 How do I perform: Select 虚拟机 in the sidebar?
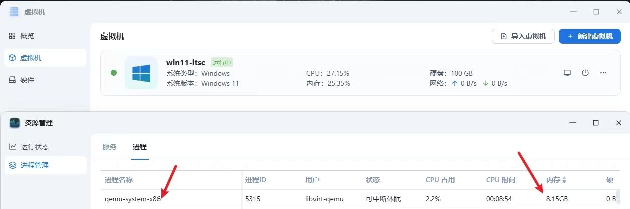pos(30,58)
